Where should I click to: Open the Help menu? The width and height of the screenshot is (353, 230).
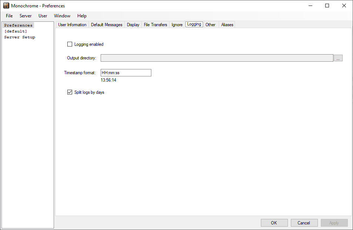(82, 16)
